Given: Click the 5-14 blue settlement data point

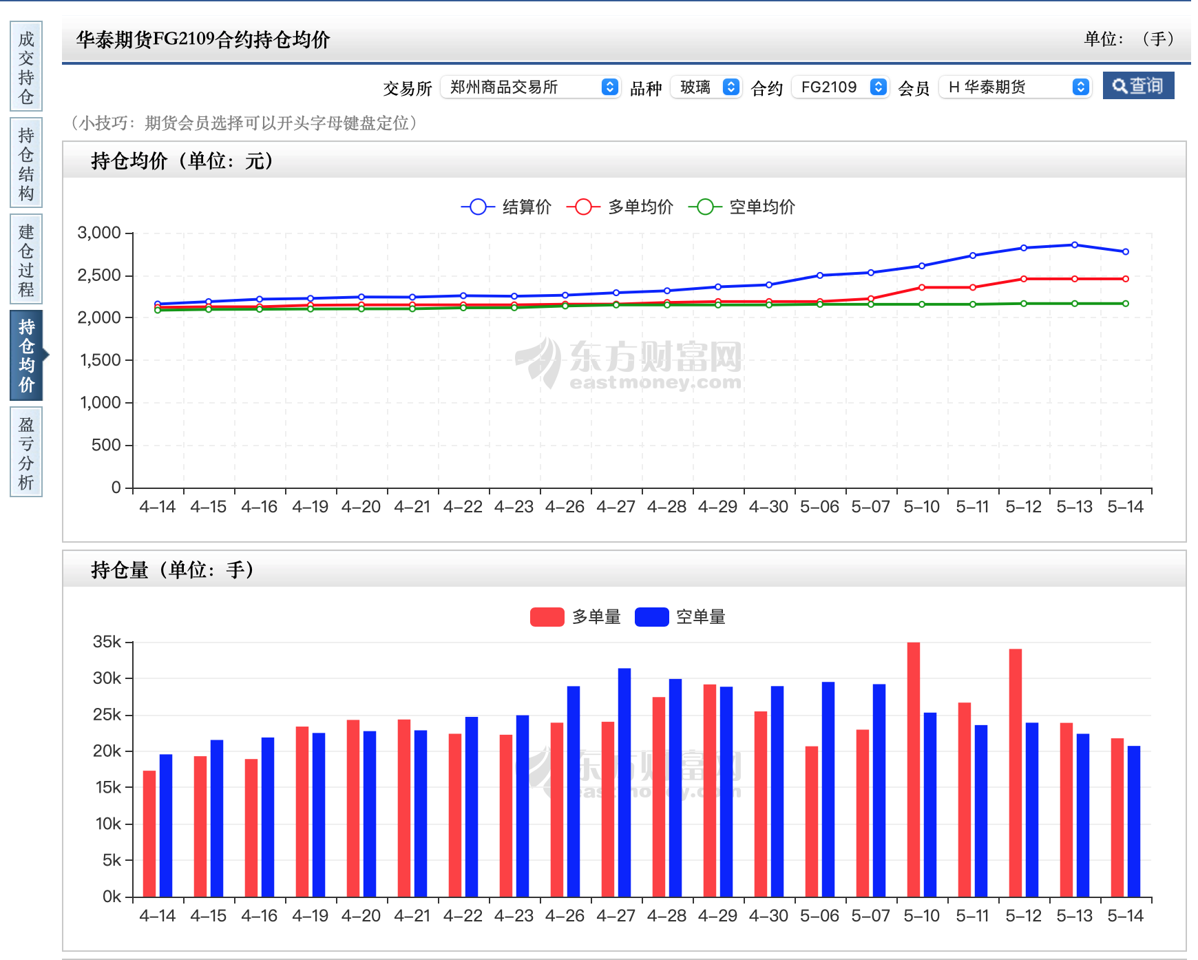Looking at the screenshot, I should (x=1126, y=252).
